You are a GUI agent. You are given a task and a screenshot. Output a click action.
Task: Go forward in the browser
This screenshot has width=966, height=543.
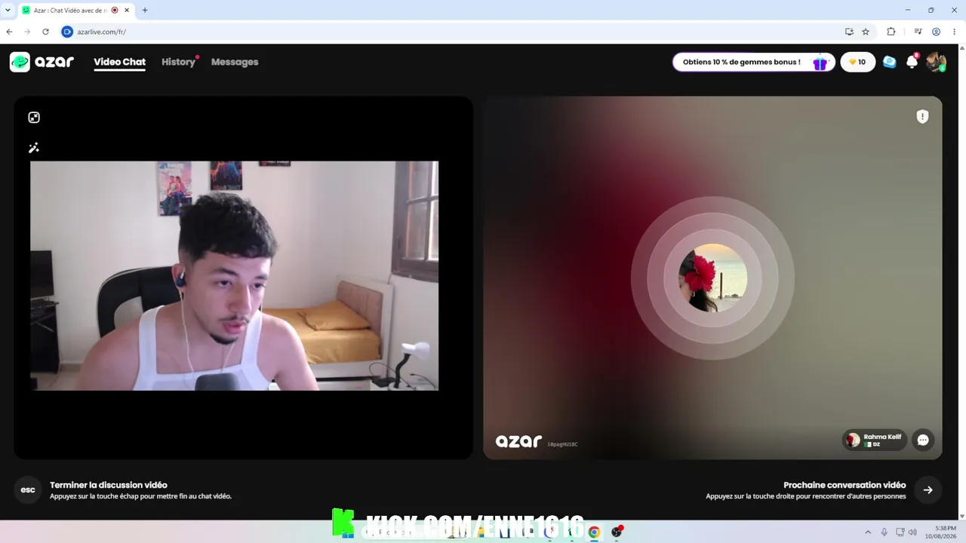pyautogui.click(x=27, y=32)
